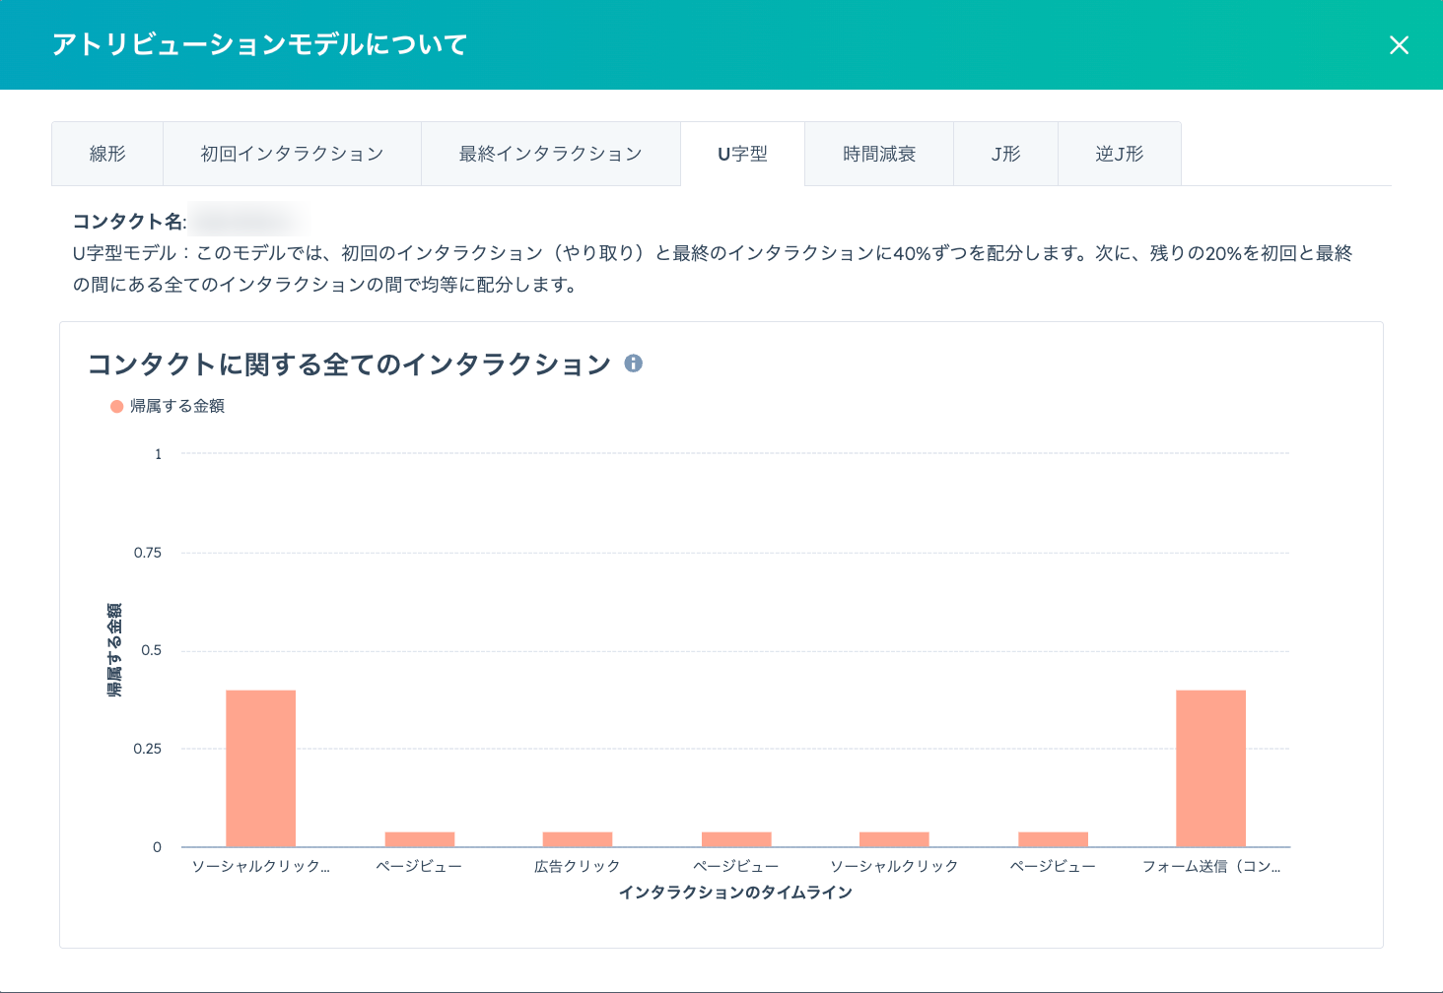Select the 最終インタラクション tab
The width and height of the screenshot is (1443, 993).
tap(550, 154)
